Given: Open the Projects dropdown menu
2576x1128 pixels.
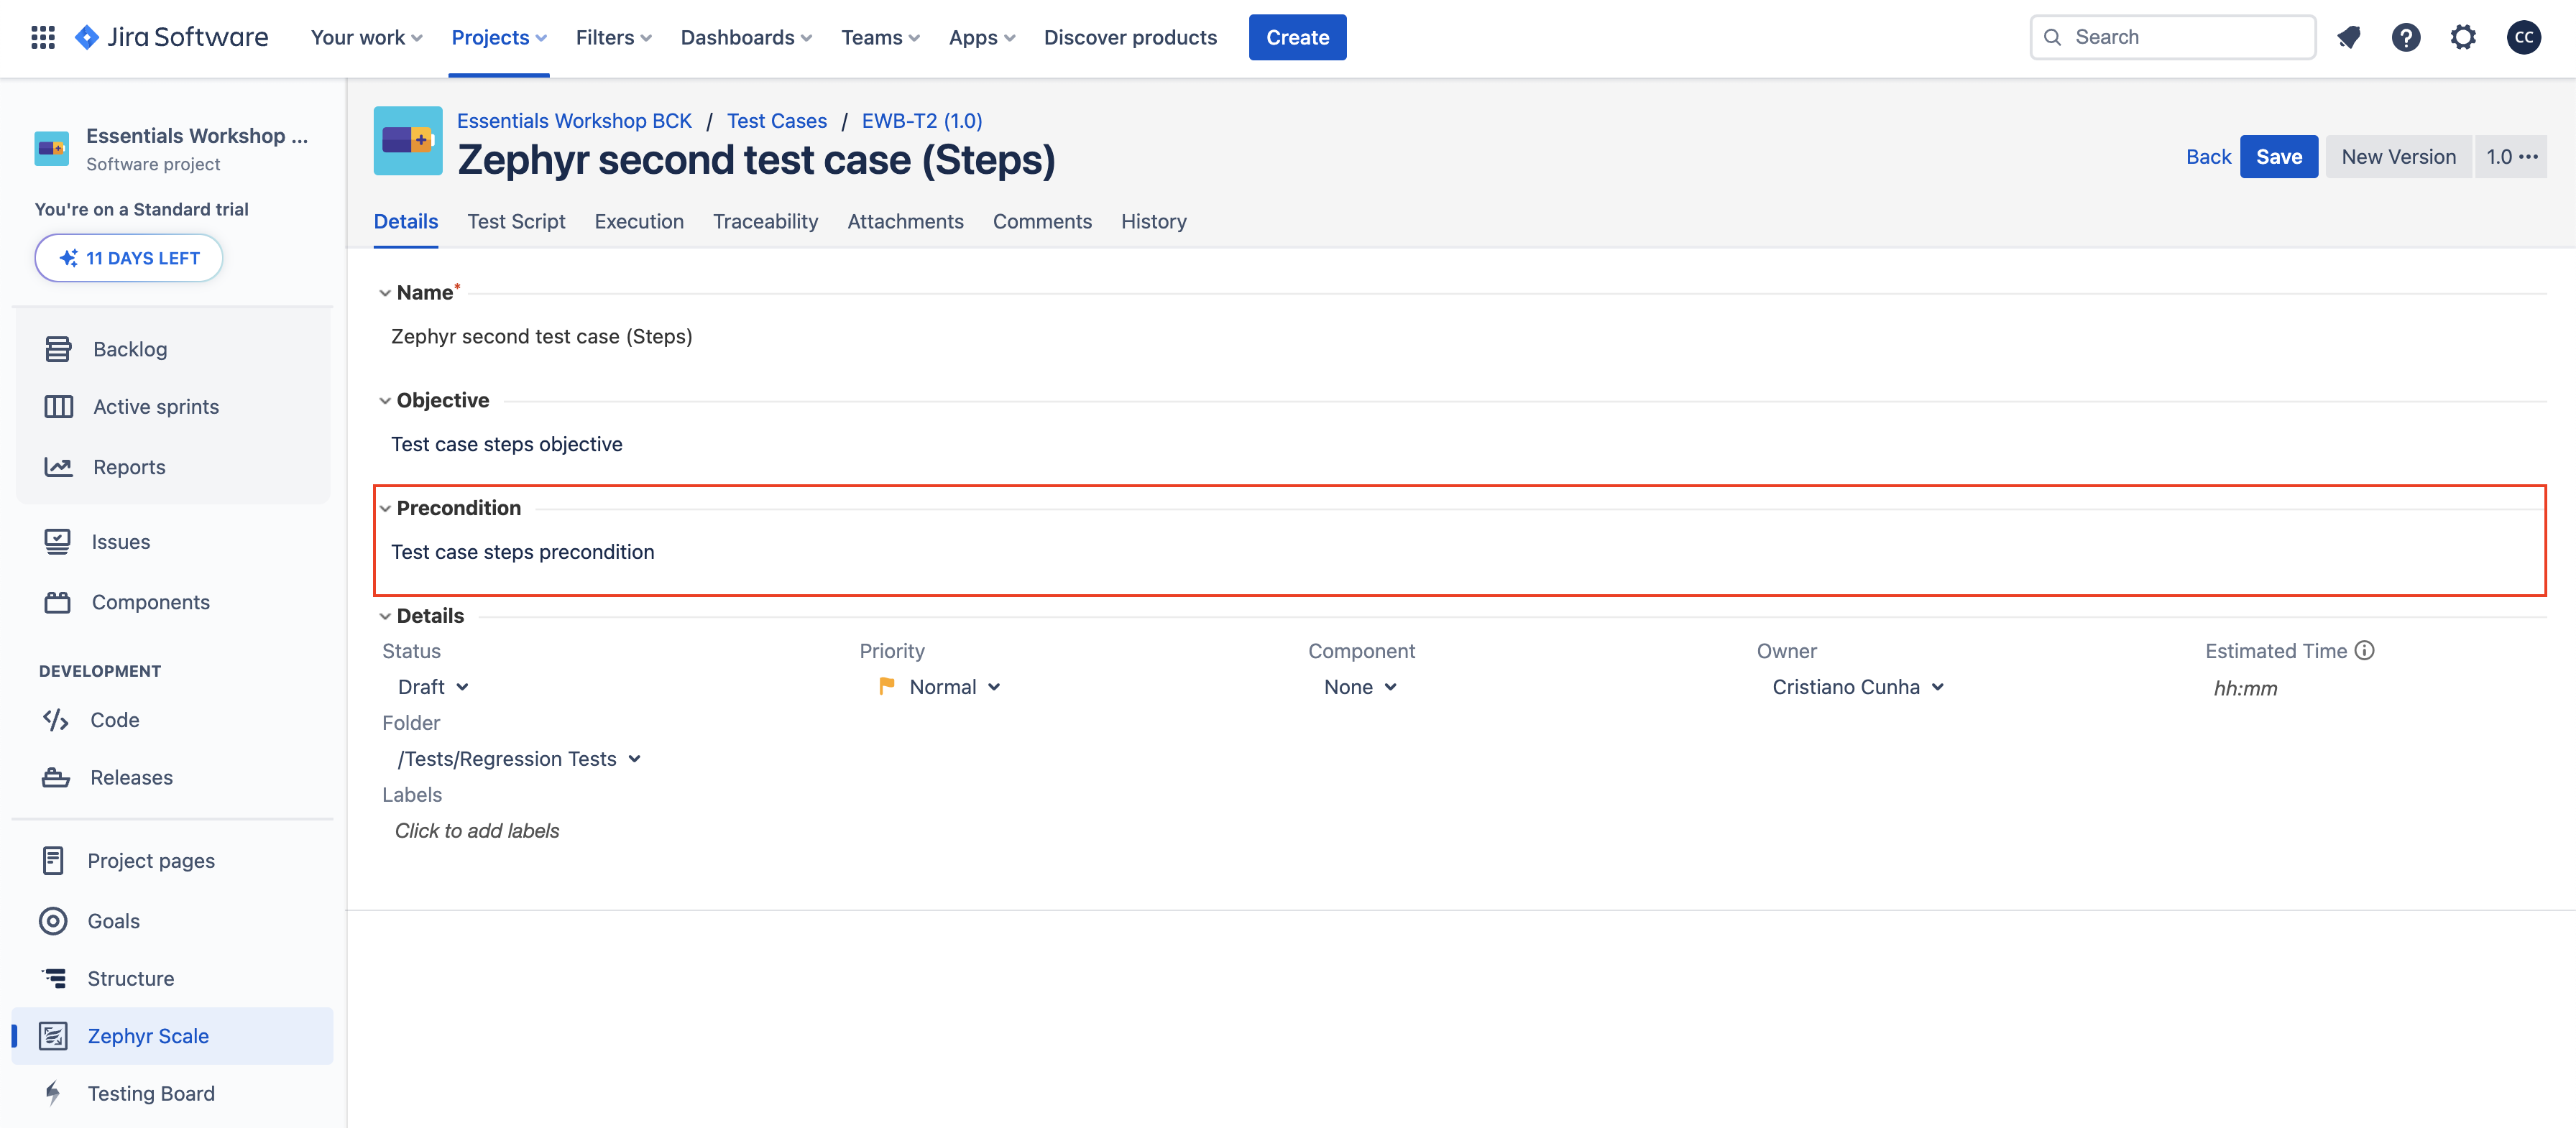Looking at the screenshot, I should [x=499, y=37].
